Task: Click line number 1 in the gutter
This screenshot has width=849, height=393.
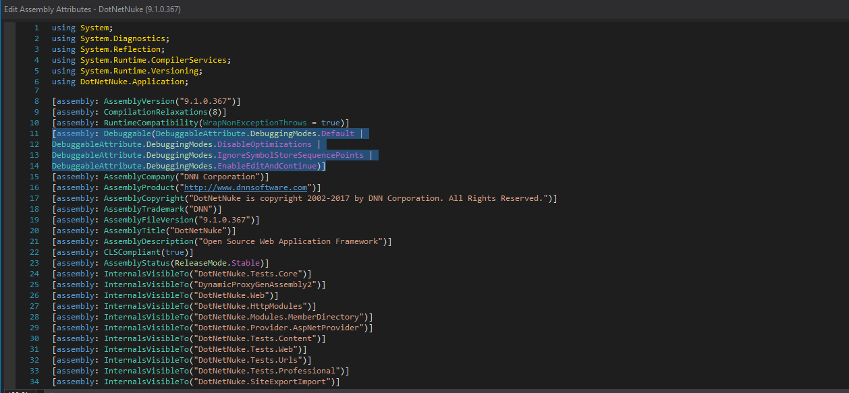Action: pos(36,28)
